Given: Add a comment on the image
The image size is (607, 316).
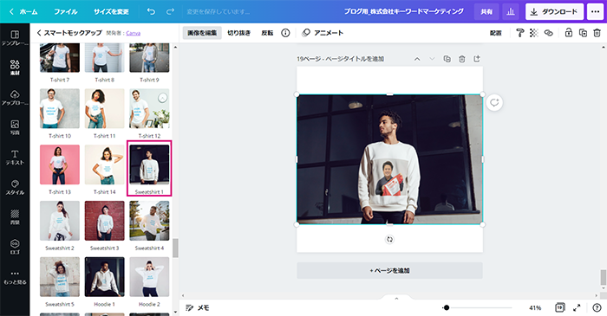Looking at the screenshot, I should click(x=494, y=103).
